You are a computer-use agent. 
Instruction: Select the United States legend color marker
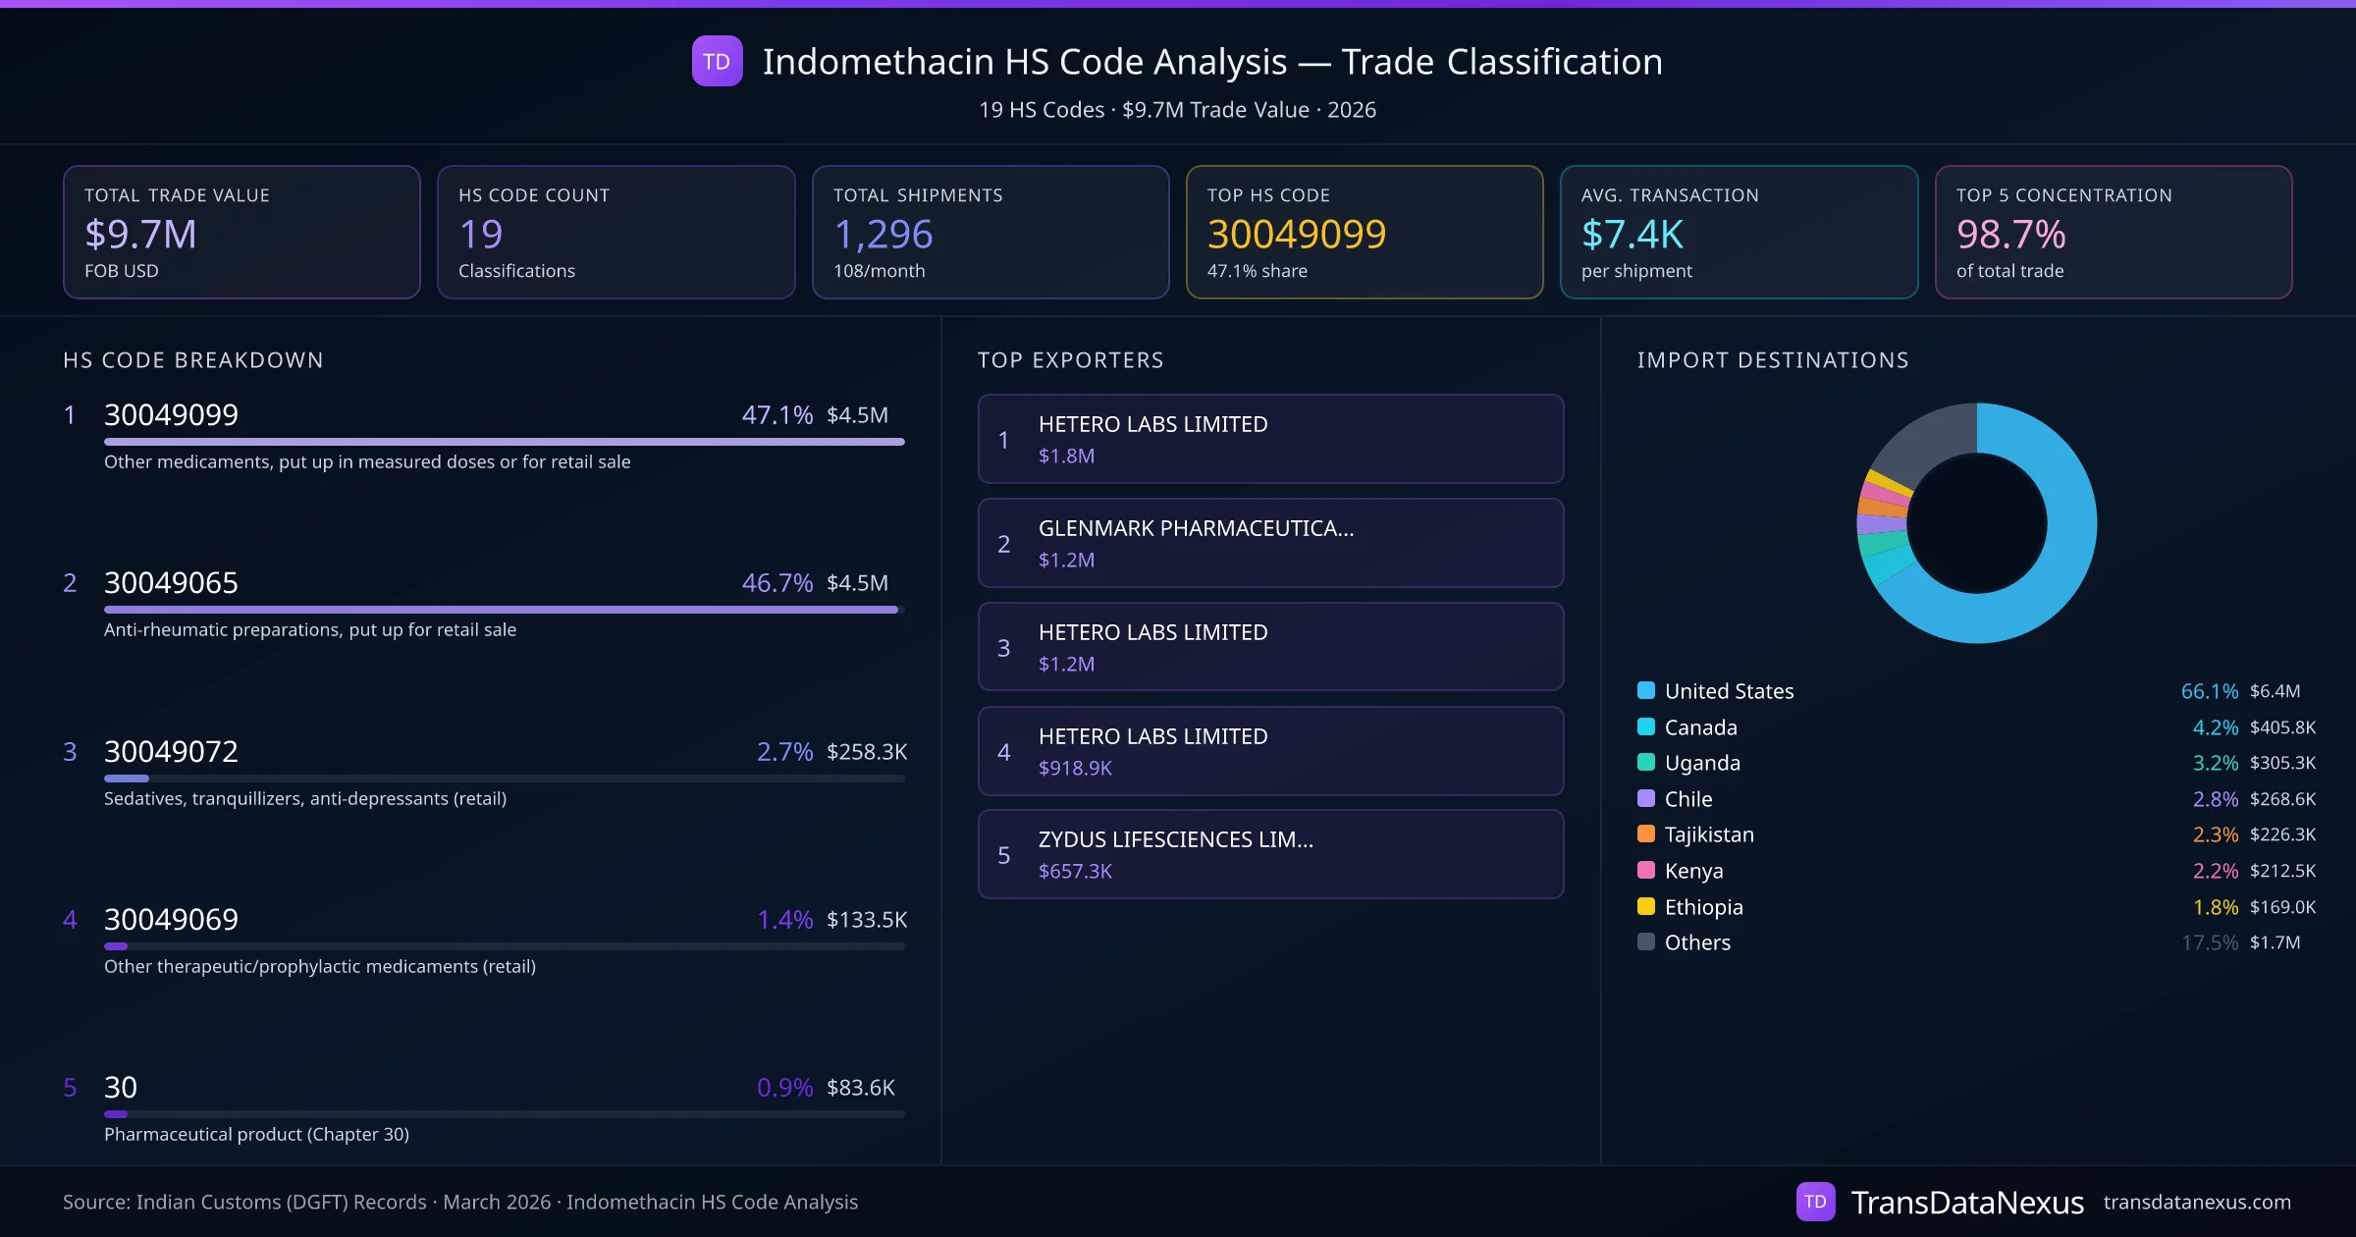click(1646, 690)
